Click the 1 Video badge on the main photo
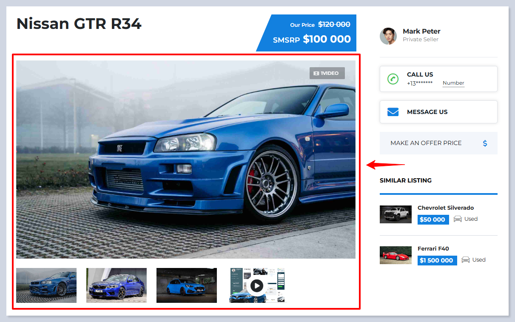 pos(327,73)
